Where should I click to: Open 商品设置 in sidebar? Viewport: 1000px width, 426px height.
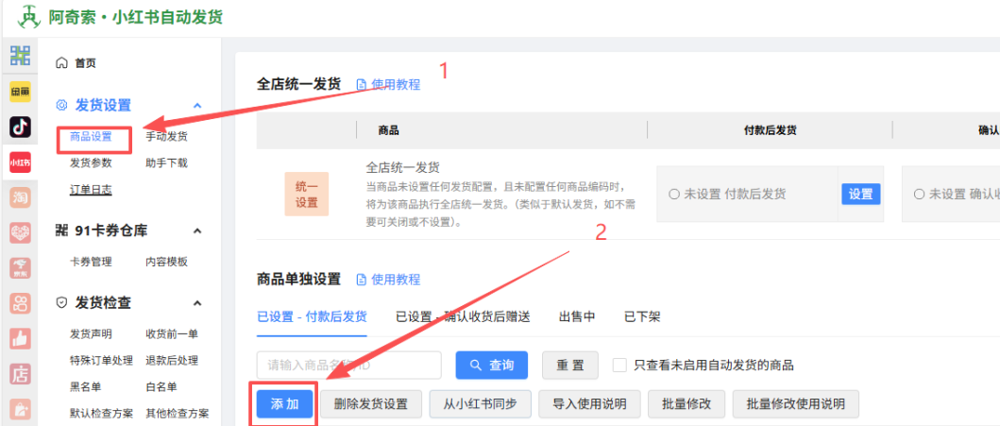click(91, 136)
